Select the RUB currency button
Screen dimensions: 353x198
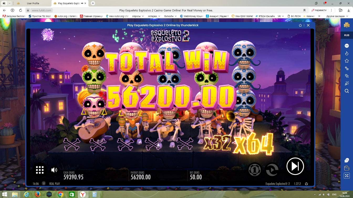point(347,35)
